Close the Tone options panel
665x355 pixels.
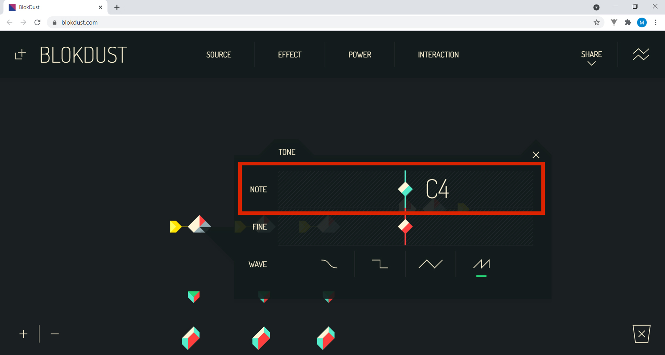[x=536, y=155]
